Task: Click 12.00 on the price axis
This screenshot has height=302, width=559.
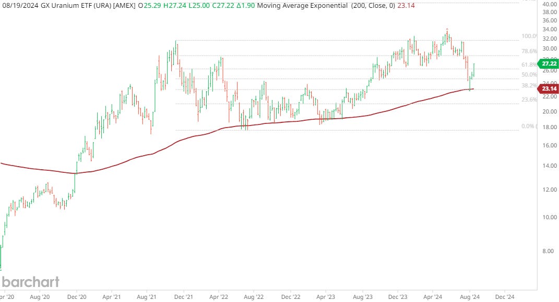Action: click(x=550, y=190)
